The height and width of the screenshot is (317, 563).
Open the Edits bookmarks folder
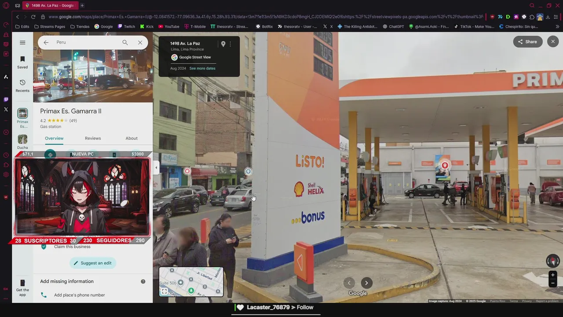coord(22,26)
